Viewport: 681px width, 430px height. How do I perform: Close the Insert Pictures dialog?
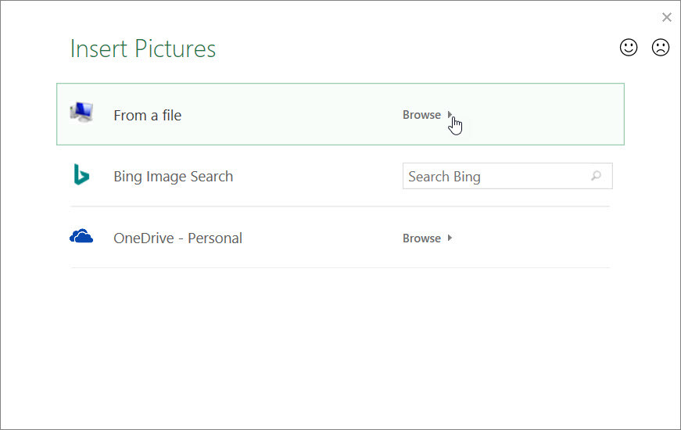point(667,17)
